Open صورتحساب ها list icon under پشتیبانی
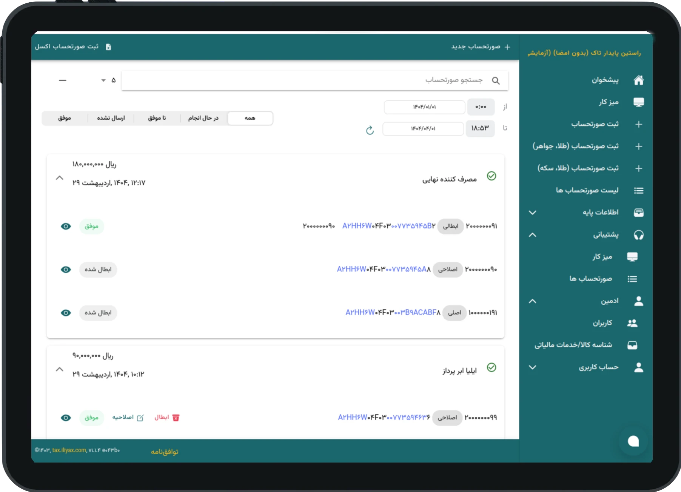The image size is (681, 492). pyautogui.click(x=632, y=279)
